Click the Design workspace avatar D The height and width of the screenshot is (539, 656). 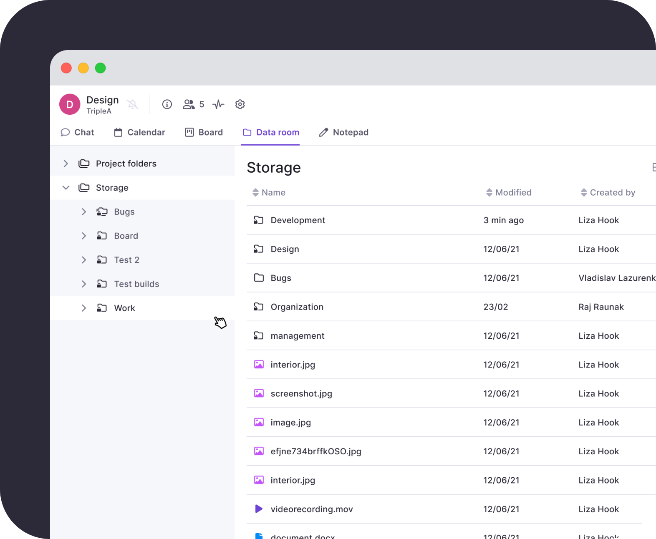tap(70, 104)
